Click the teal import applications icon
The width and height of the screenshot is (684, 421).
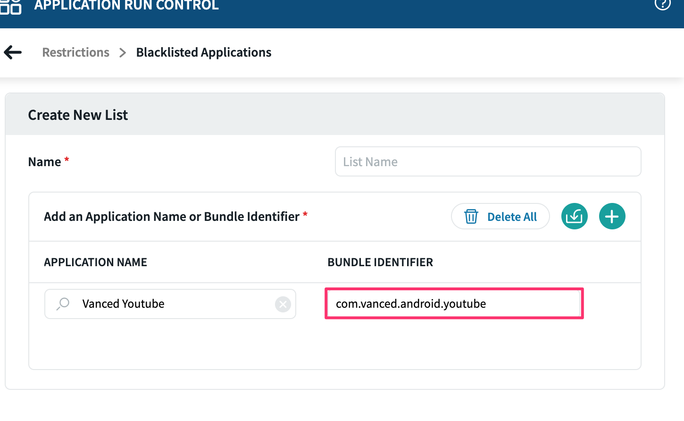pyautogui.click(x=574, y=217)
